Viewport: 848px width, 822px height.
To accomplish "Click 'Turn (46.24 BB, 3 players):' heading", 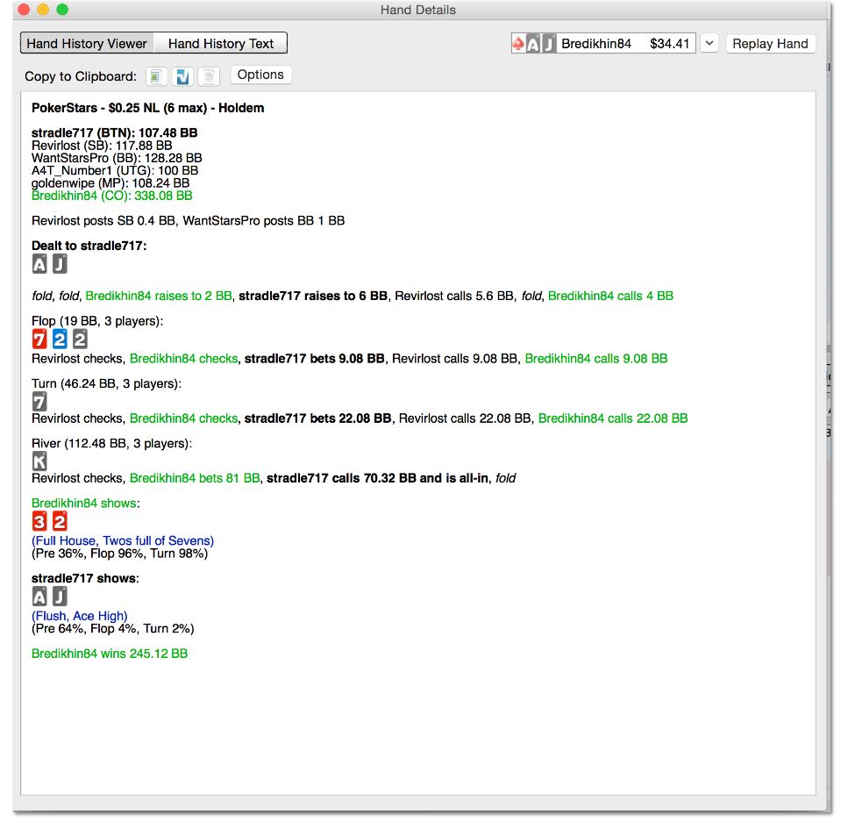I will pos(106,383).
